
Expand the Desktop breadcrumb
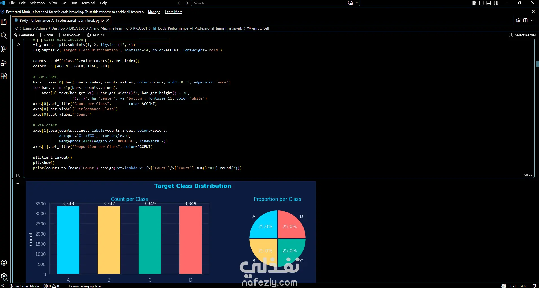click(x=58, y=28)
